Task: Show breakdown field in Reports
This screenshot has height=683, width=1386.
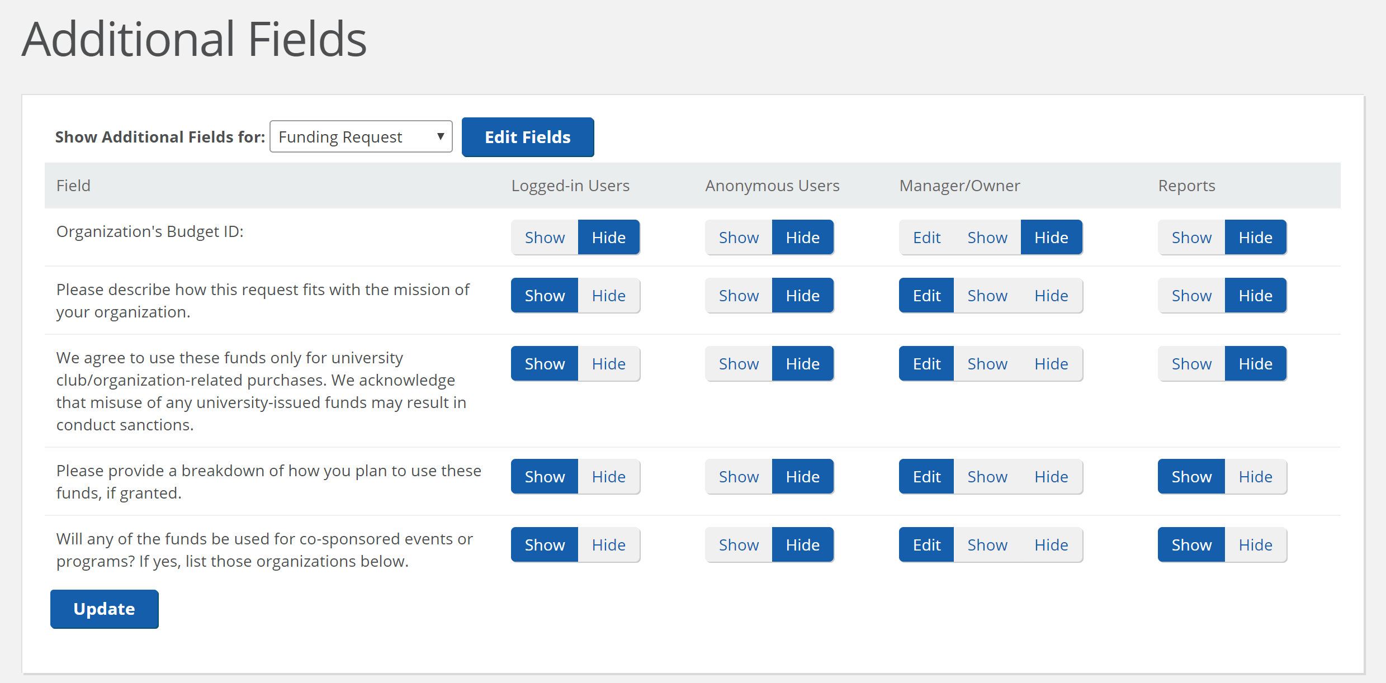Action: [x=1191, y=477]
